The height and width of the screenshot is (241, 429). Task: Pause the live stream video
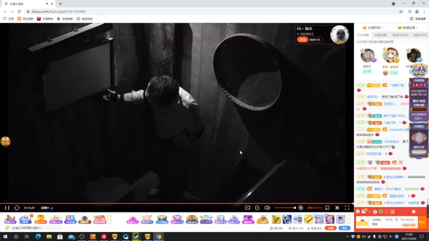[x=7, y=208]
